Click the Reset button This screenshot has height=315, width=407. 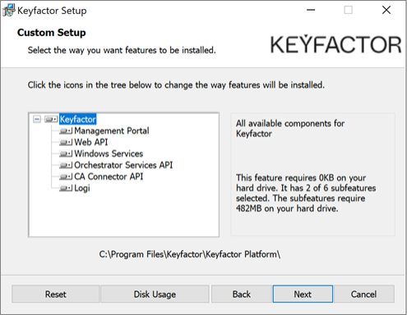(x=56, y=294)
